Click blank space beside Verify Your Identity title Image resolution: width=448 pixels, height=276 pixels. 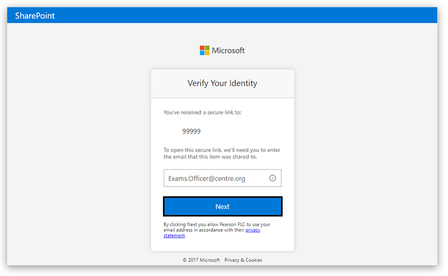tap(275, 83)
